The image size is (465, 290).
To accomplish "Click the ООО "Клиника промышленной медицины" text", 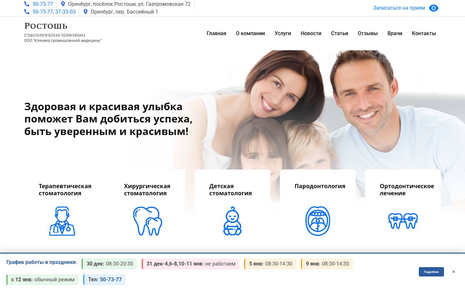I will pos(63,41).
